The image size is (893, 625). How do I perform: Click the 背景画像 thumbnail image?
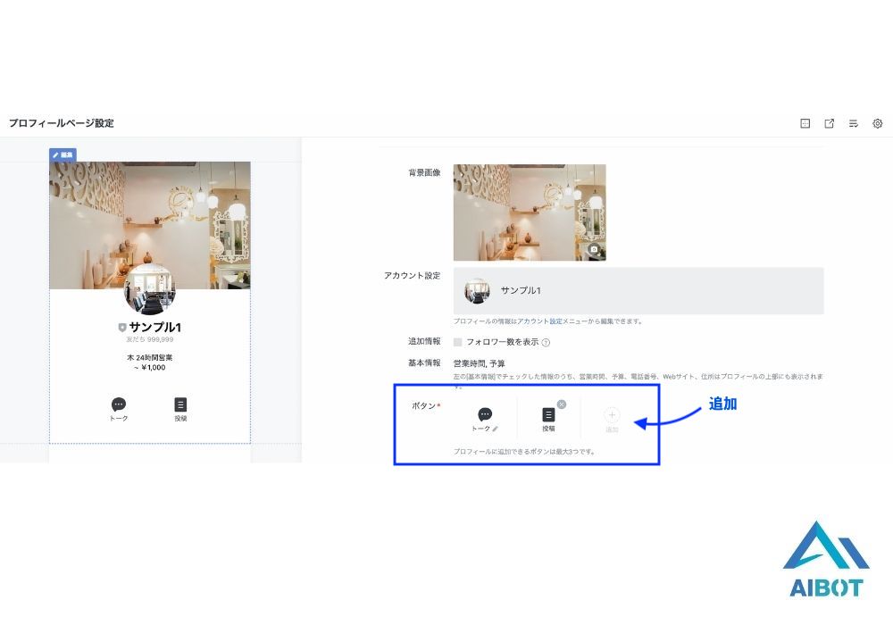pos(529,212)
